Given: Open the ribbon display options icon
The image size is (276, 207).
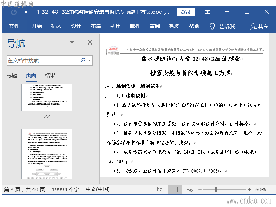Looking at the screenshot, I should tap(207, 12).
